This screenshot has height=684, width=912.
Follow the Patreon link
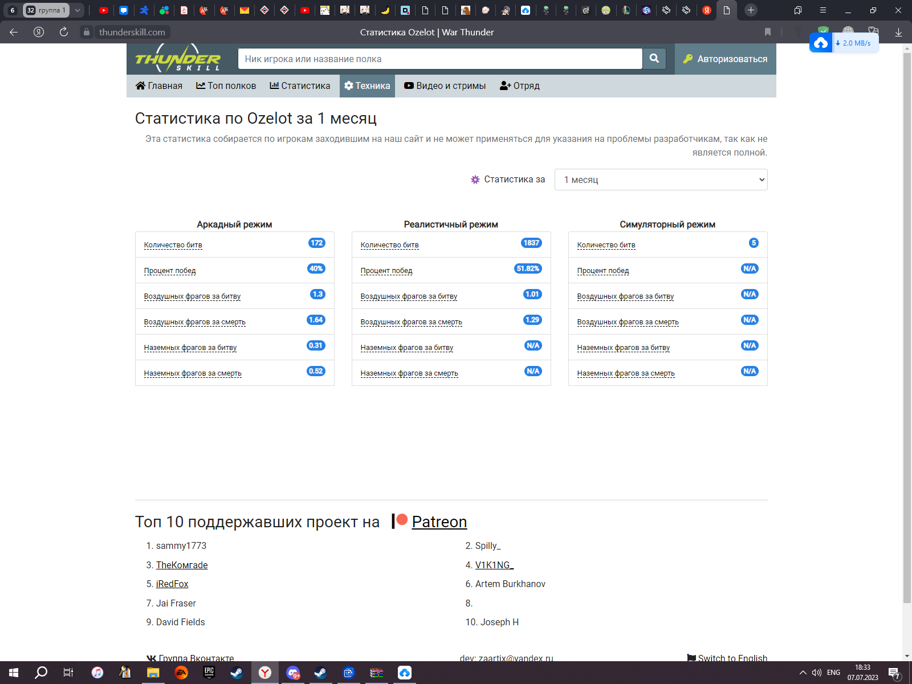[439, 522]
